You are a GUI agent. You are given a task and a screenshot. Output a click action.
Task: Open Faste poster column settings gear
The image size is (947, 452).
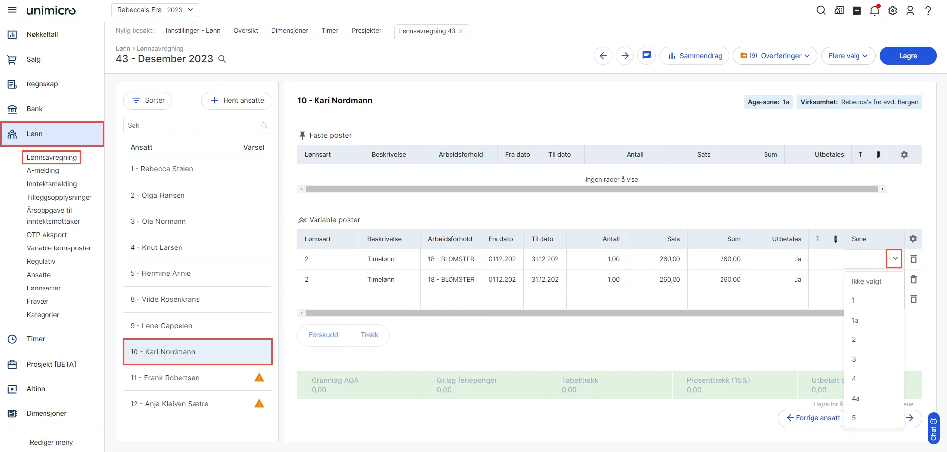tap(904, 155)
